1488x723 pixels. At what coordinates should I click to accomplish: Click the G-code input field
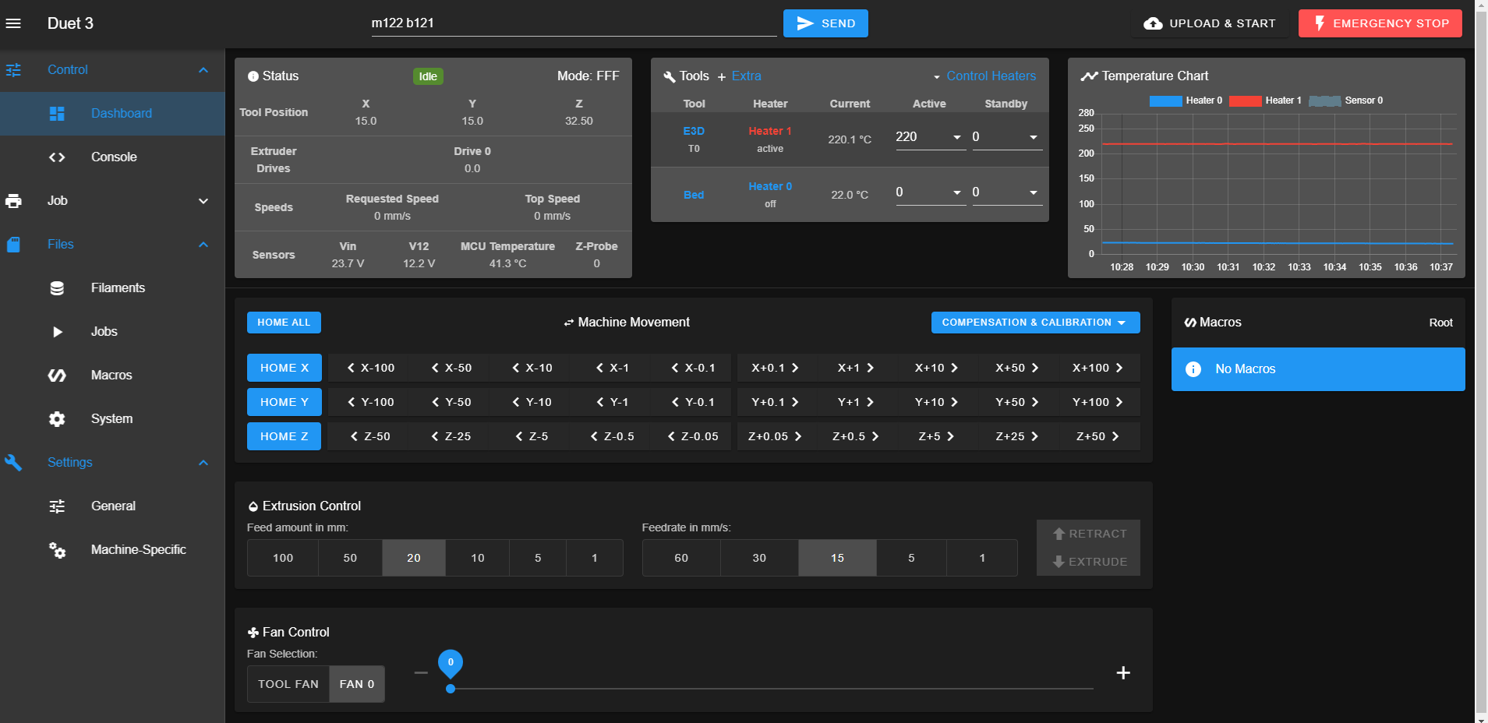[x=574, y=23]
